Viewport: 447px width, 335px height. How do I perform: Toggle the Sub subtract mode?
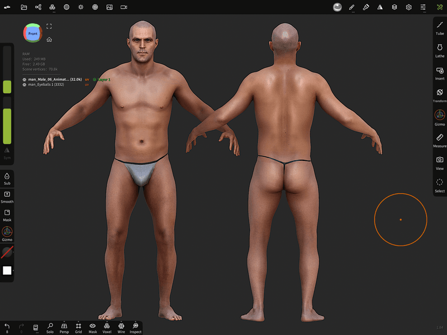[x=7, y=179]
